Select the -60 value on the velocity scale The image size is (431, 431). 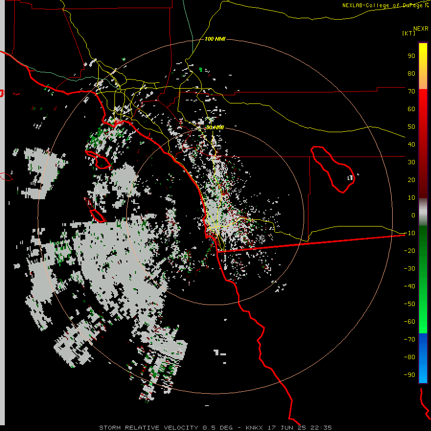[x=409, y=322]
